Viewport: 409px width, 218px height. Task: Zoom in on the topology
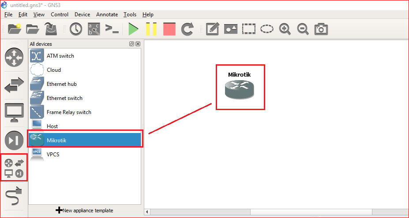pyautogui.click(x=285, y=29)
